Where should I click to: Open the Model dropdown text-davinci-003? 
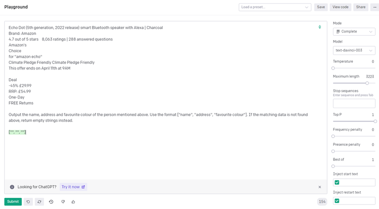coord(354,50)
